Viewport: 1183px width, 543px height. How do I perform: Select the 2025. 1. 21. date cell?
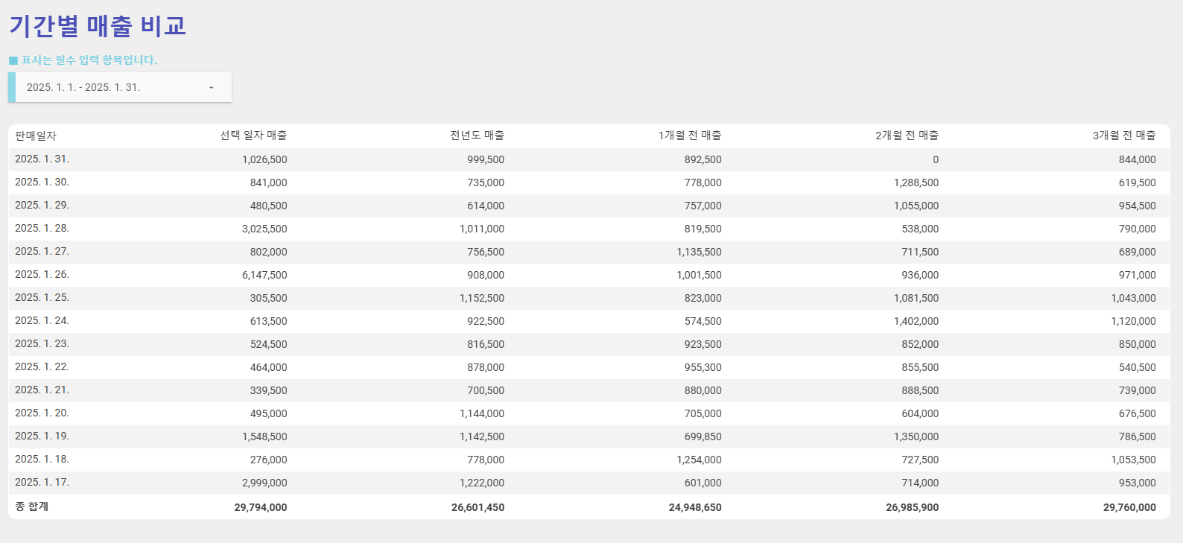(42, 390)
